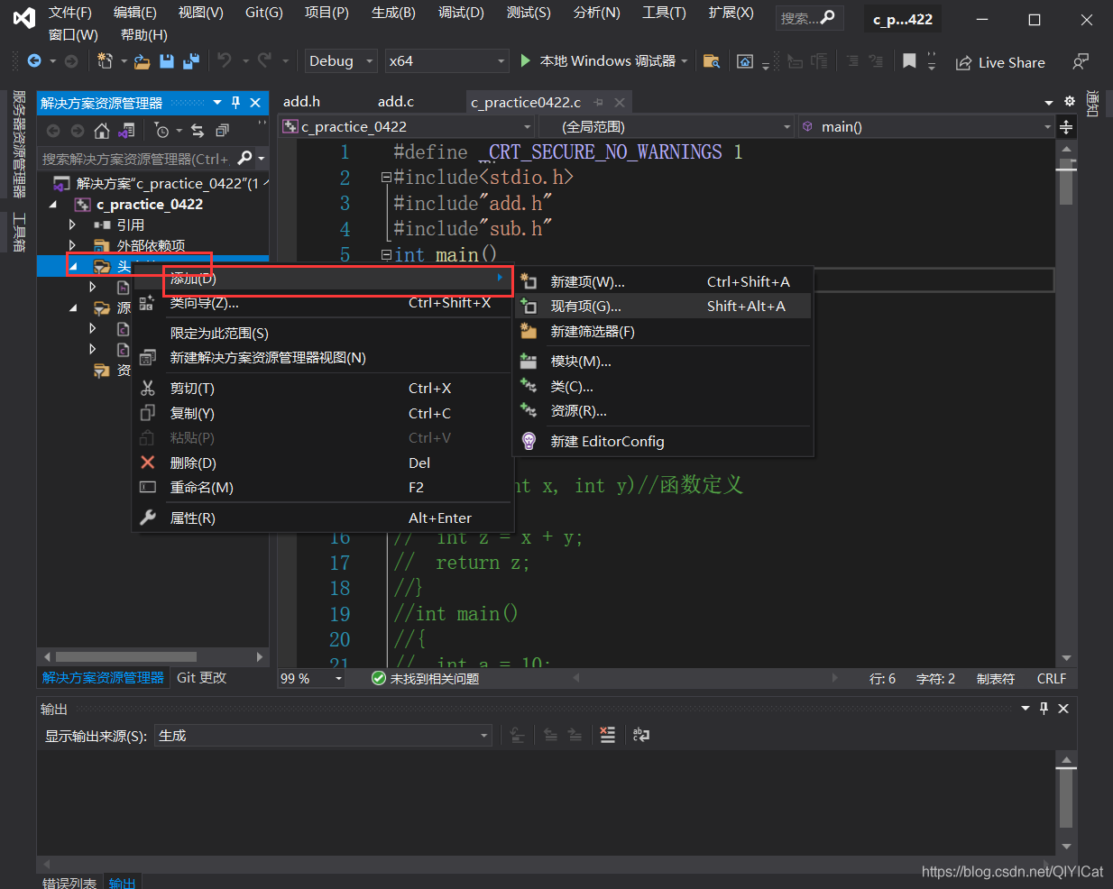Open the x64 platform dropdown
Screen dimensions: 1113x889
pos(446,61)
